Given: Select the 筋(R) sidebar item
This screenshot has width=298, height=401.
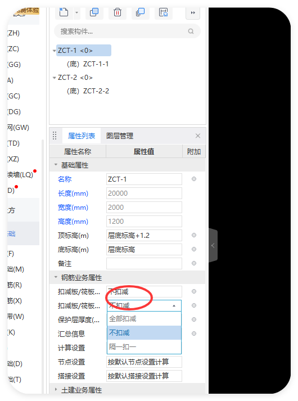Looking at the screenshot, I should pos(15,285).
